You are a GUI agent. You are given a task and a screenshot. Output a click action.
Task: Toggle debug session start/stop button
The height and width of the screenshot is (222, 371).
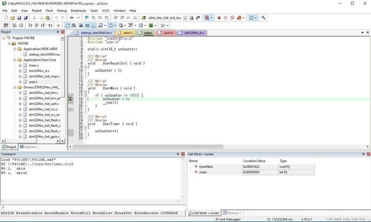[x=207, y=18]
